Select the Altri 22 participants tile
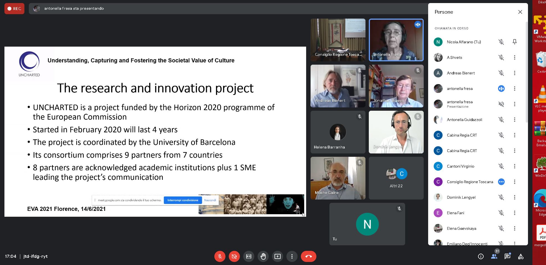Image resolution: width=546 pixels, height=265 pixels. tap(396, 178)
